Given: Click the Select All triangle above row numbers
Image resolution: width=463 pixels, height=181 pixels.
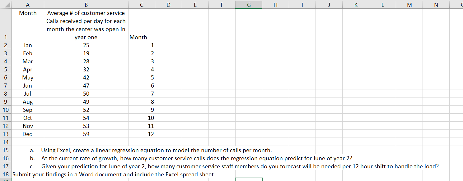Looking at the screenshot, I should click(x=6, y=5).
